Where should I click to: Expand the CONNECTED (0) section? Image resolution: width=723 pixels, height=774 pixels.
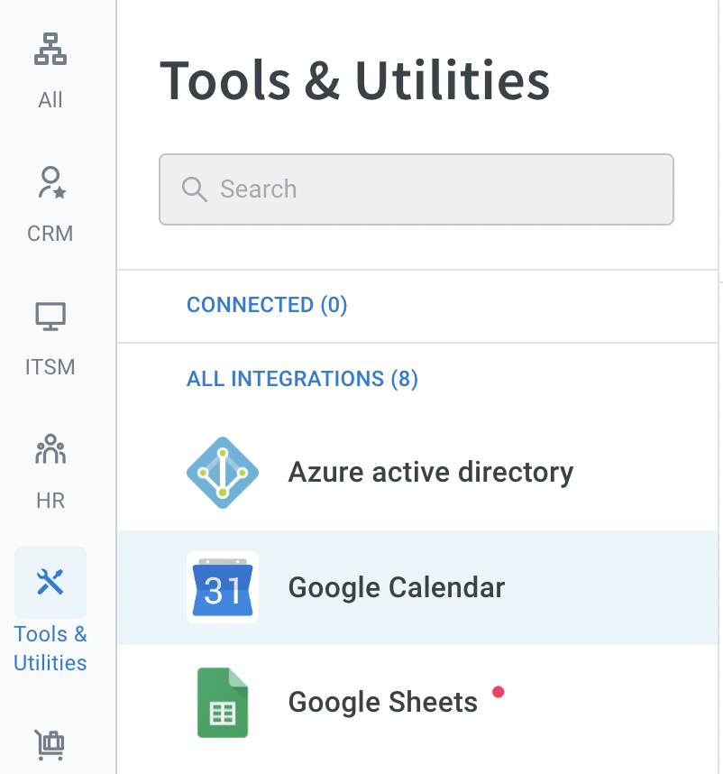tap(267, 305)
